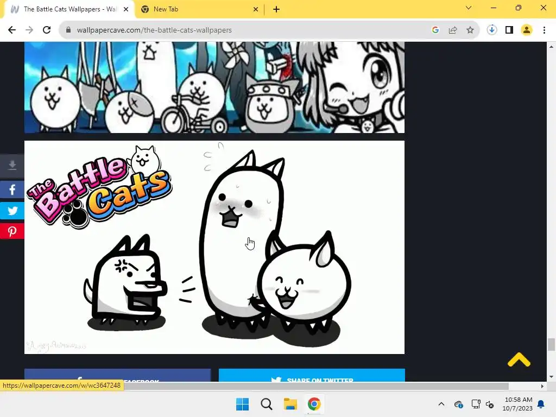
Task: Go back to the previous page
Action: [12, 30]
